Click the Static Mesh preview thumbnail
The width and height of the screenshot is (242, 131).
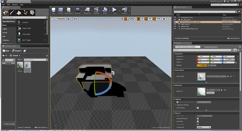click(201, 77)
